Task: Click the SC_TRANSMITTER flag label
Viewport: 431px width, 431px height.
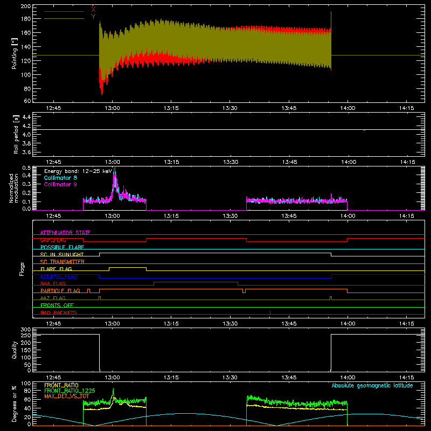Action: point(62,261)
